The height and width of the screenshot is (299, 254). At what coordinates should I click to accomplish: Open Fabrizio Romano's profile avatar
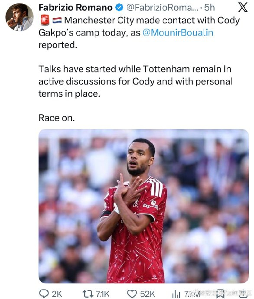20,17
